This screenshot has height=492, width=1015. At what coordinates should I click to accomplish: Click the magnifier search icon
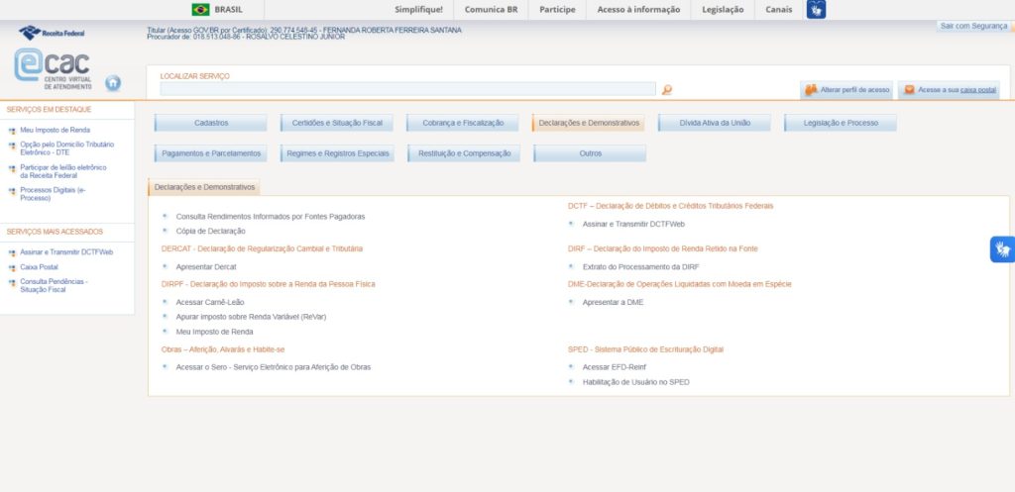point(667,90)
